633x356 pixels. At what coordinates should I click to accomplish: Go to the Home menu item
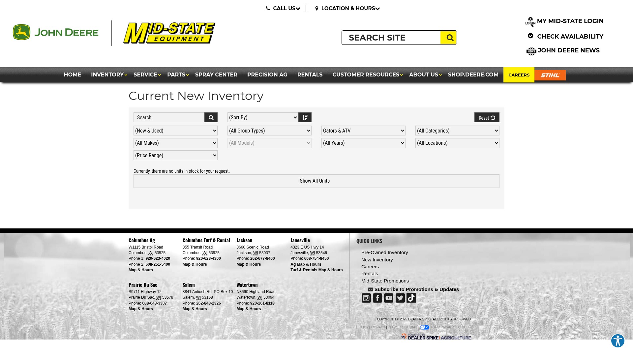73,75
